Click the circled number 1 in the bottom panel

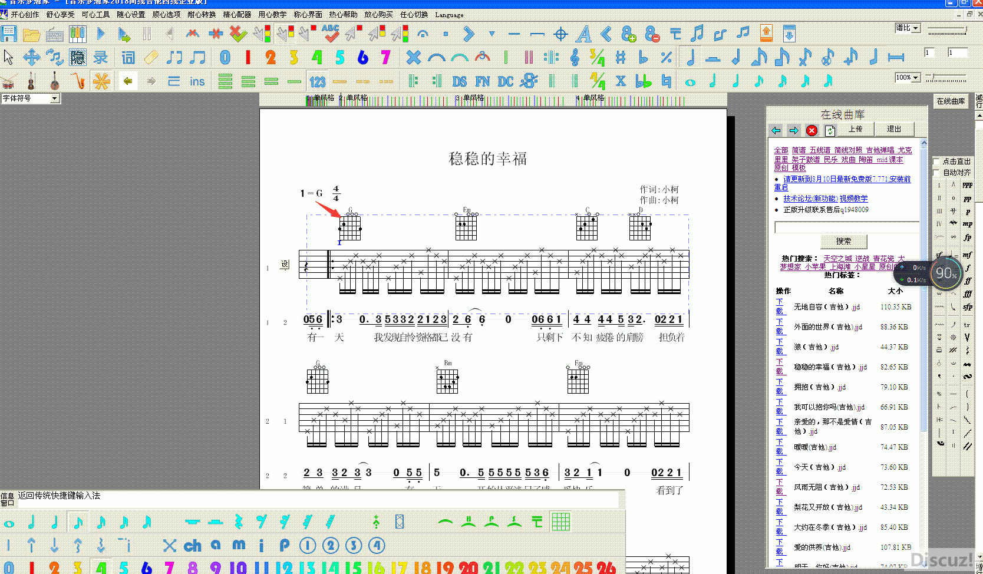[x=308, y=545]
